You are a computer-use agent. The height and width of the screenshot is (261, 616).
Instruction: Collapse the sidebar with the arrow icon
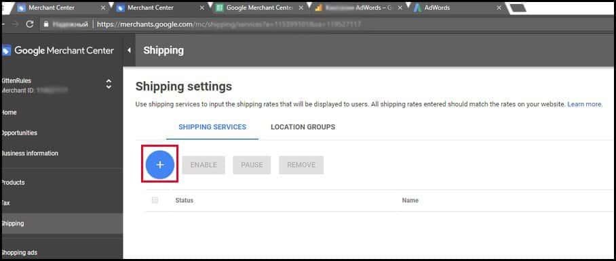129,51
